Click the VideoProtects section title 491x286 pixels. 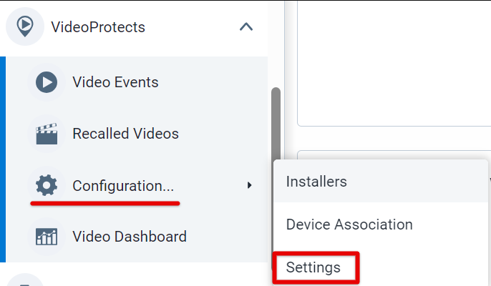(98, 27)
